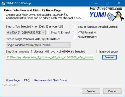Enable Show All ISOs checkbox
This screenshot has height=97, width=125.
click(x=98, y=51)
